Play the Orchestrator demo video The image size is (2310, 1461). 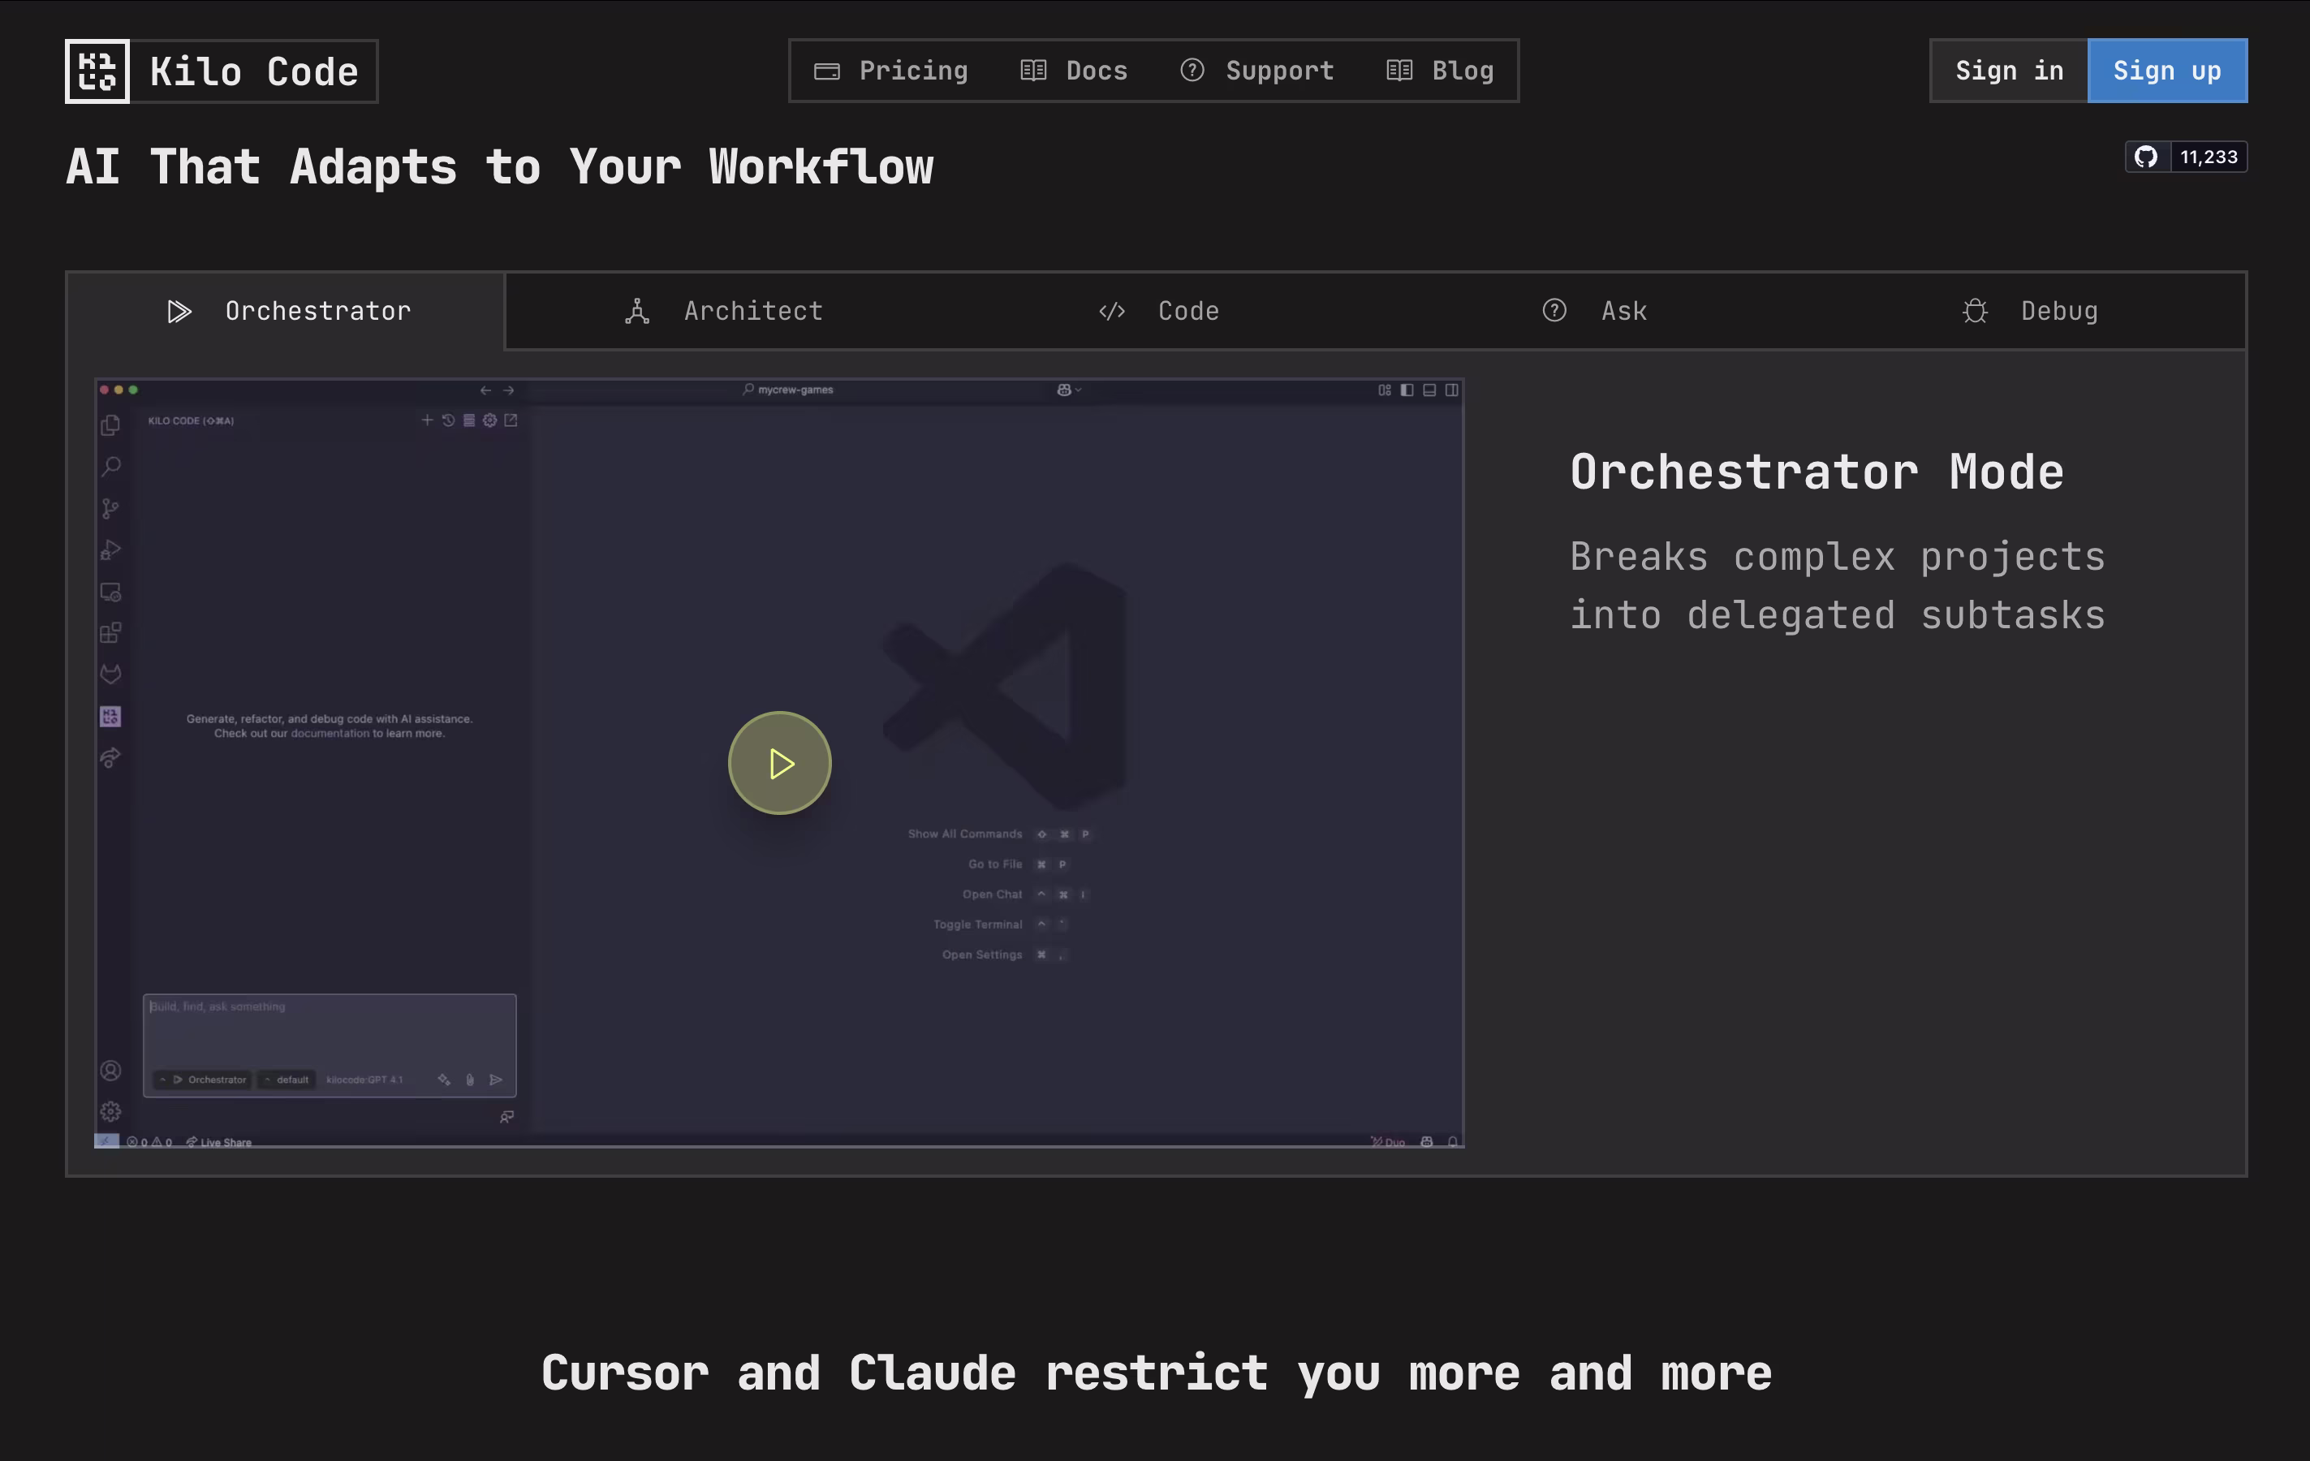(x=779, y=764)
